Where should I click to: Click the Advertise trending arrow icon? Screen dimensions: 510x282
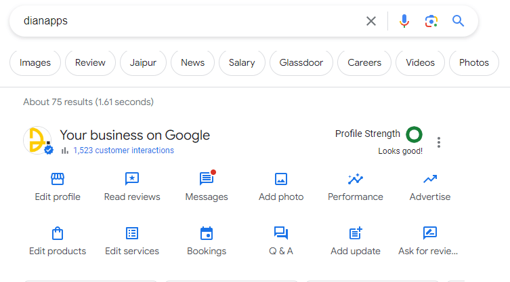tap(430, 179)
